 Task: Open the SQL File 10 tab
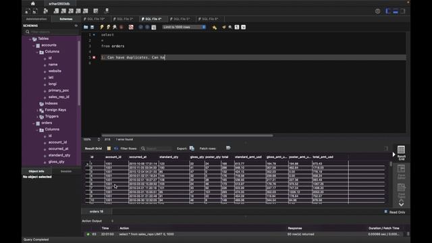(94, 19)
